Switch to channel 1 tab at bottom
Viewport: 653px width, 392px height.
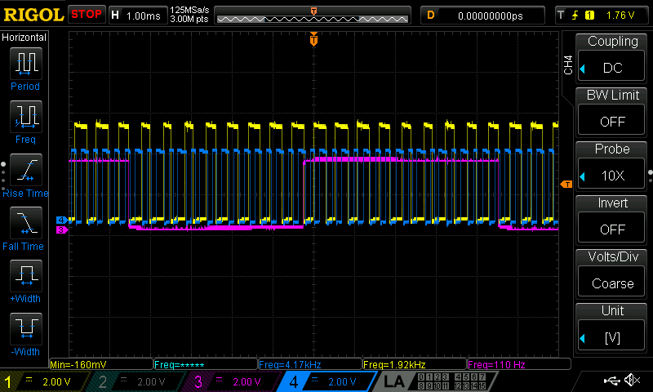37,381
